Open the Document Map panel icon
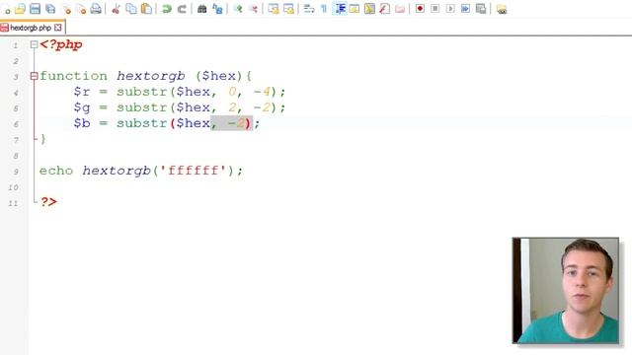Viewport: 632px width, 355px height. tap(369, 9)
